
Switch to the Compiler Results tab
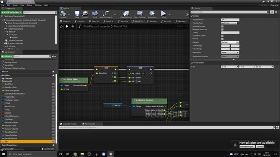click(x=68, y=124)
